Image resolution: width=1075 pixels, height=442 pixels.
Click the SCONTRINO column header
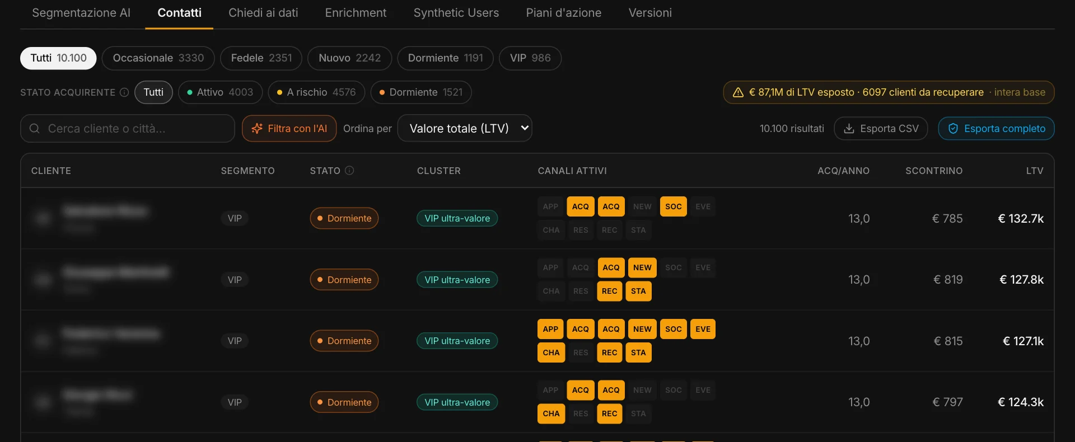934,171
